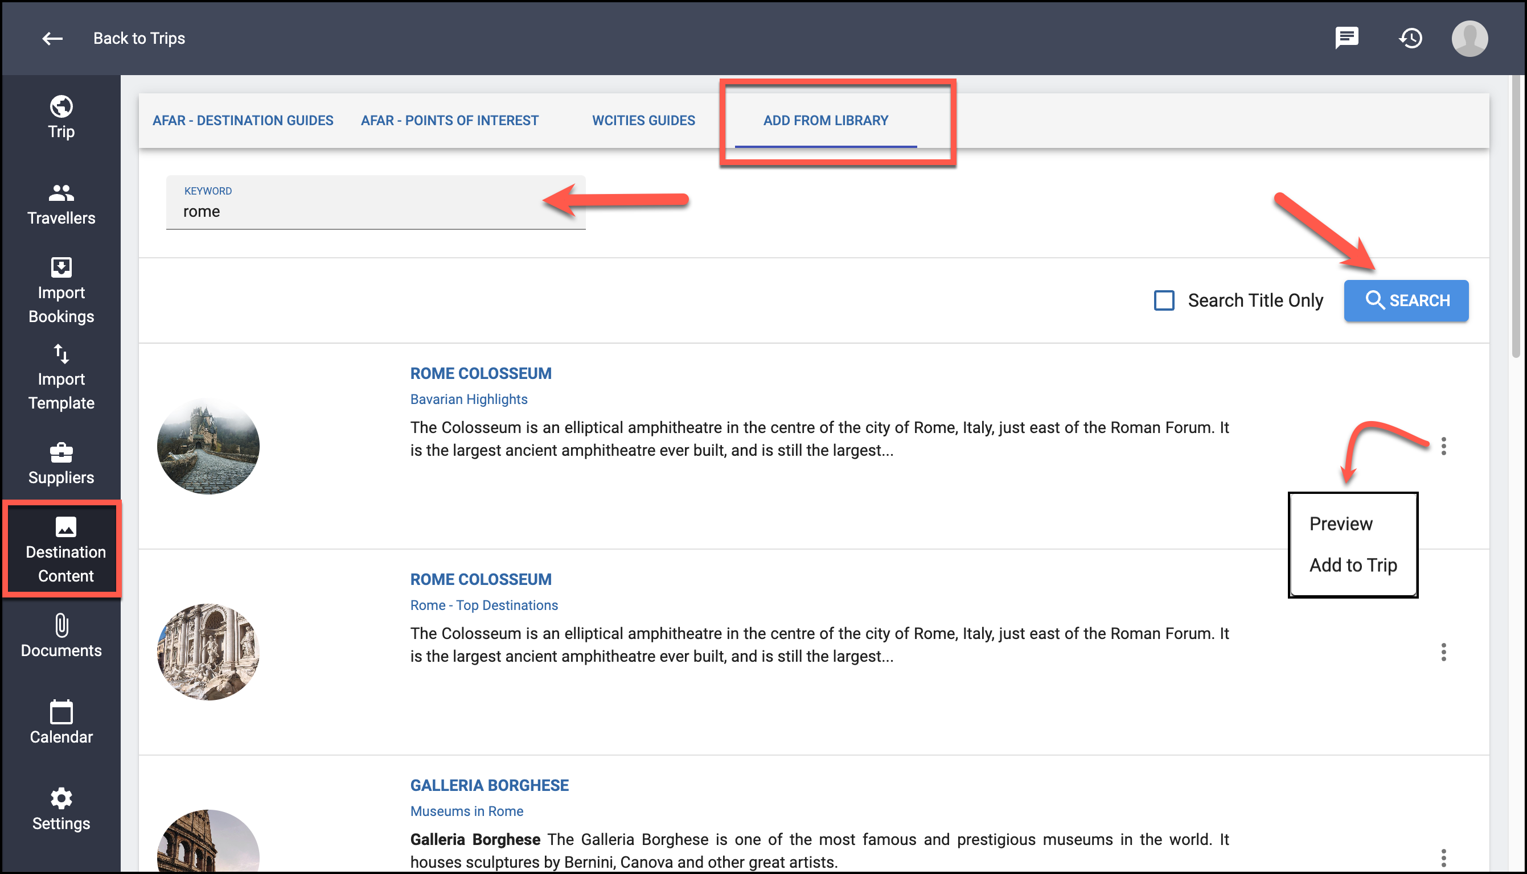Click the Keyword input field
This screenshot has width=1527, height=874.
pos(375,203)
